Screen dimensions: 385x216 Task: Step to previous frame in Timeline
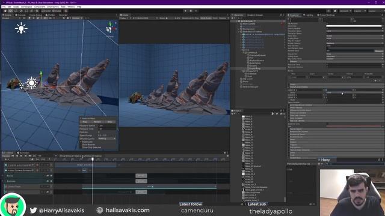tap(17, 156)
